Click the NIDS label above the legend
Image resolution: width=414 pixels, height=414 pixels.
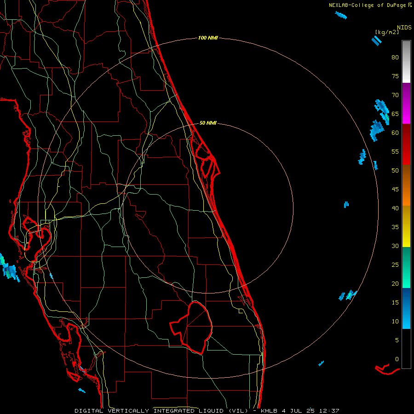pos(404,28)
